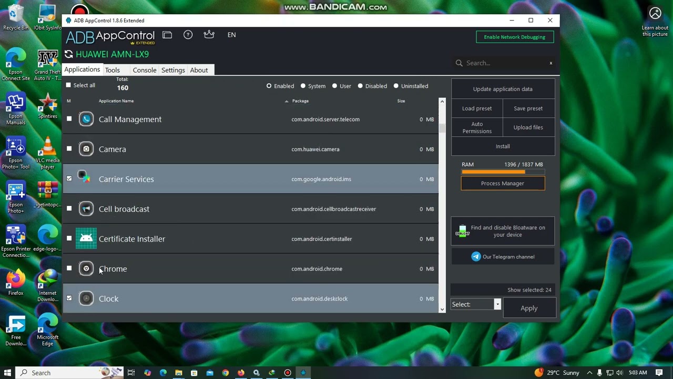Viewport: 673px width, 379px height.
Task: Open the folder icon in the header
Action: [x=167, y=35]
